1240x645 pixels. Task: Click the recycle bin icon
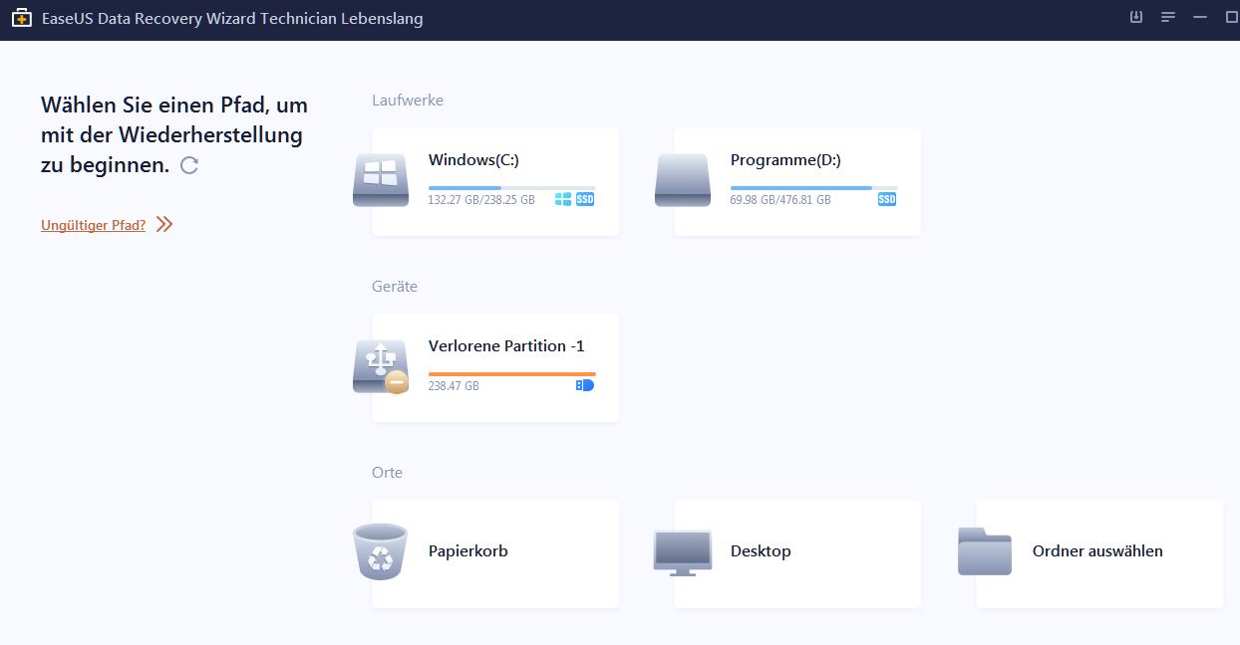pyautogui.click(x=381, y=551)
